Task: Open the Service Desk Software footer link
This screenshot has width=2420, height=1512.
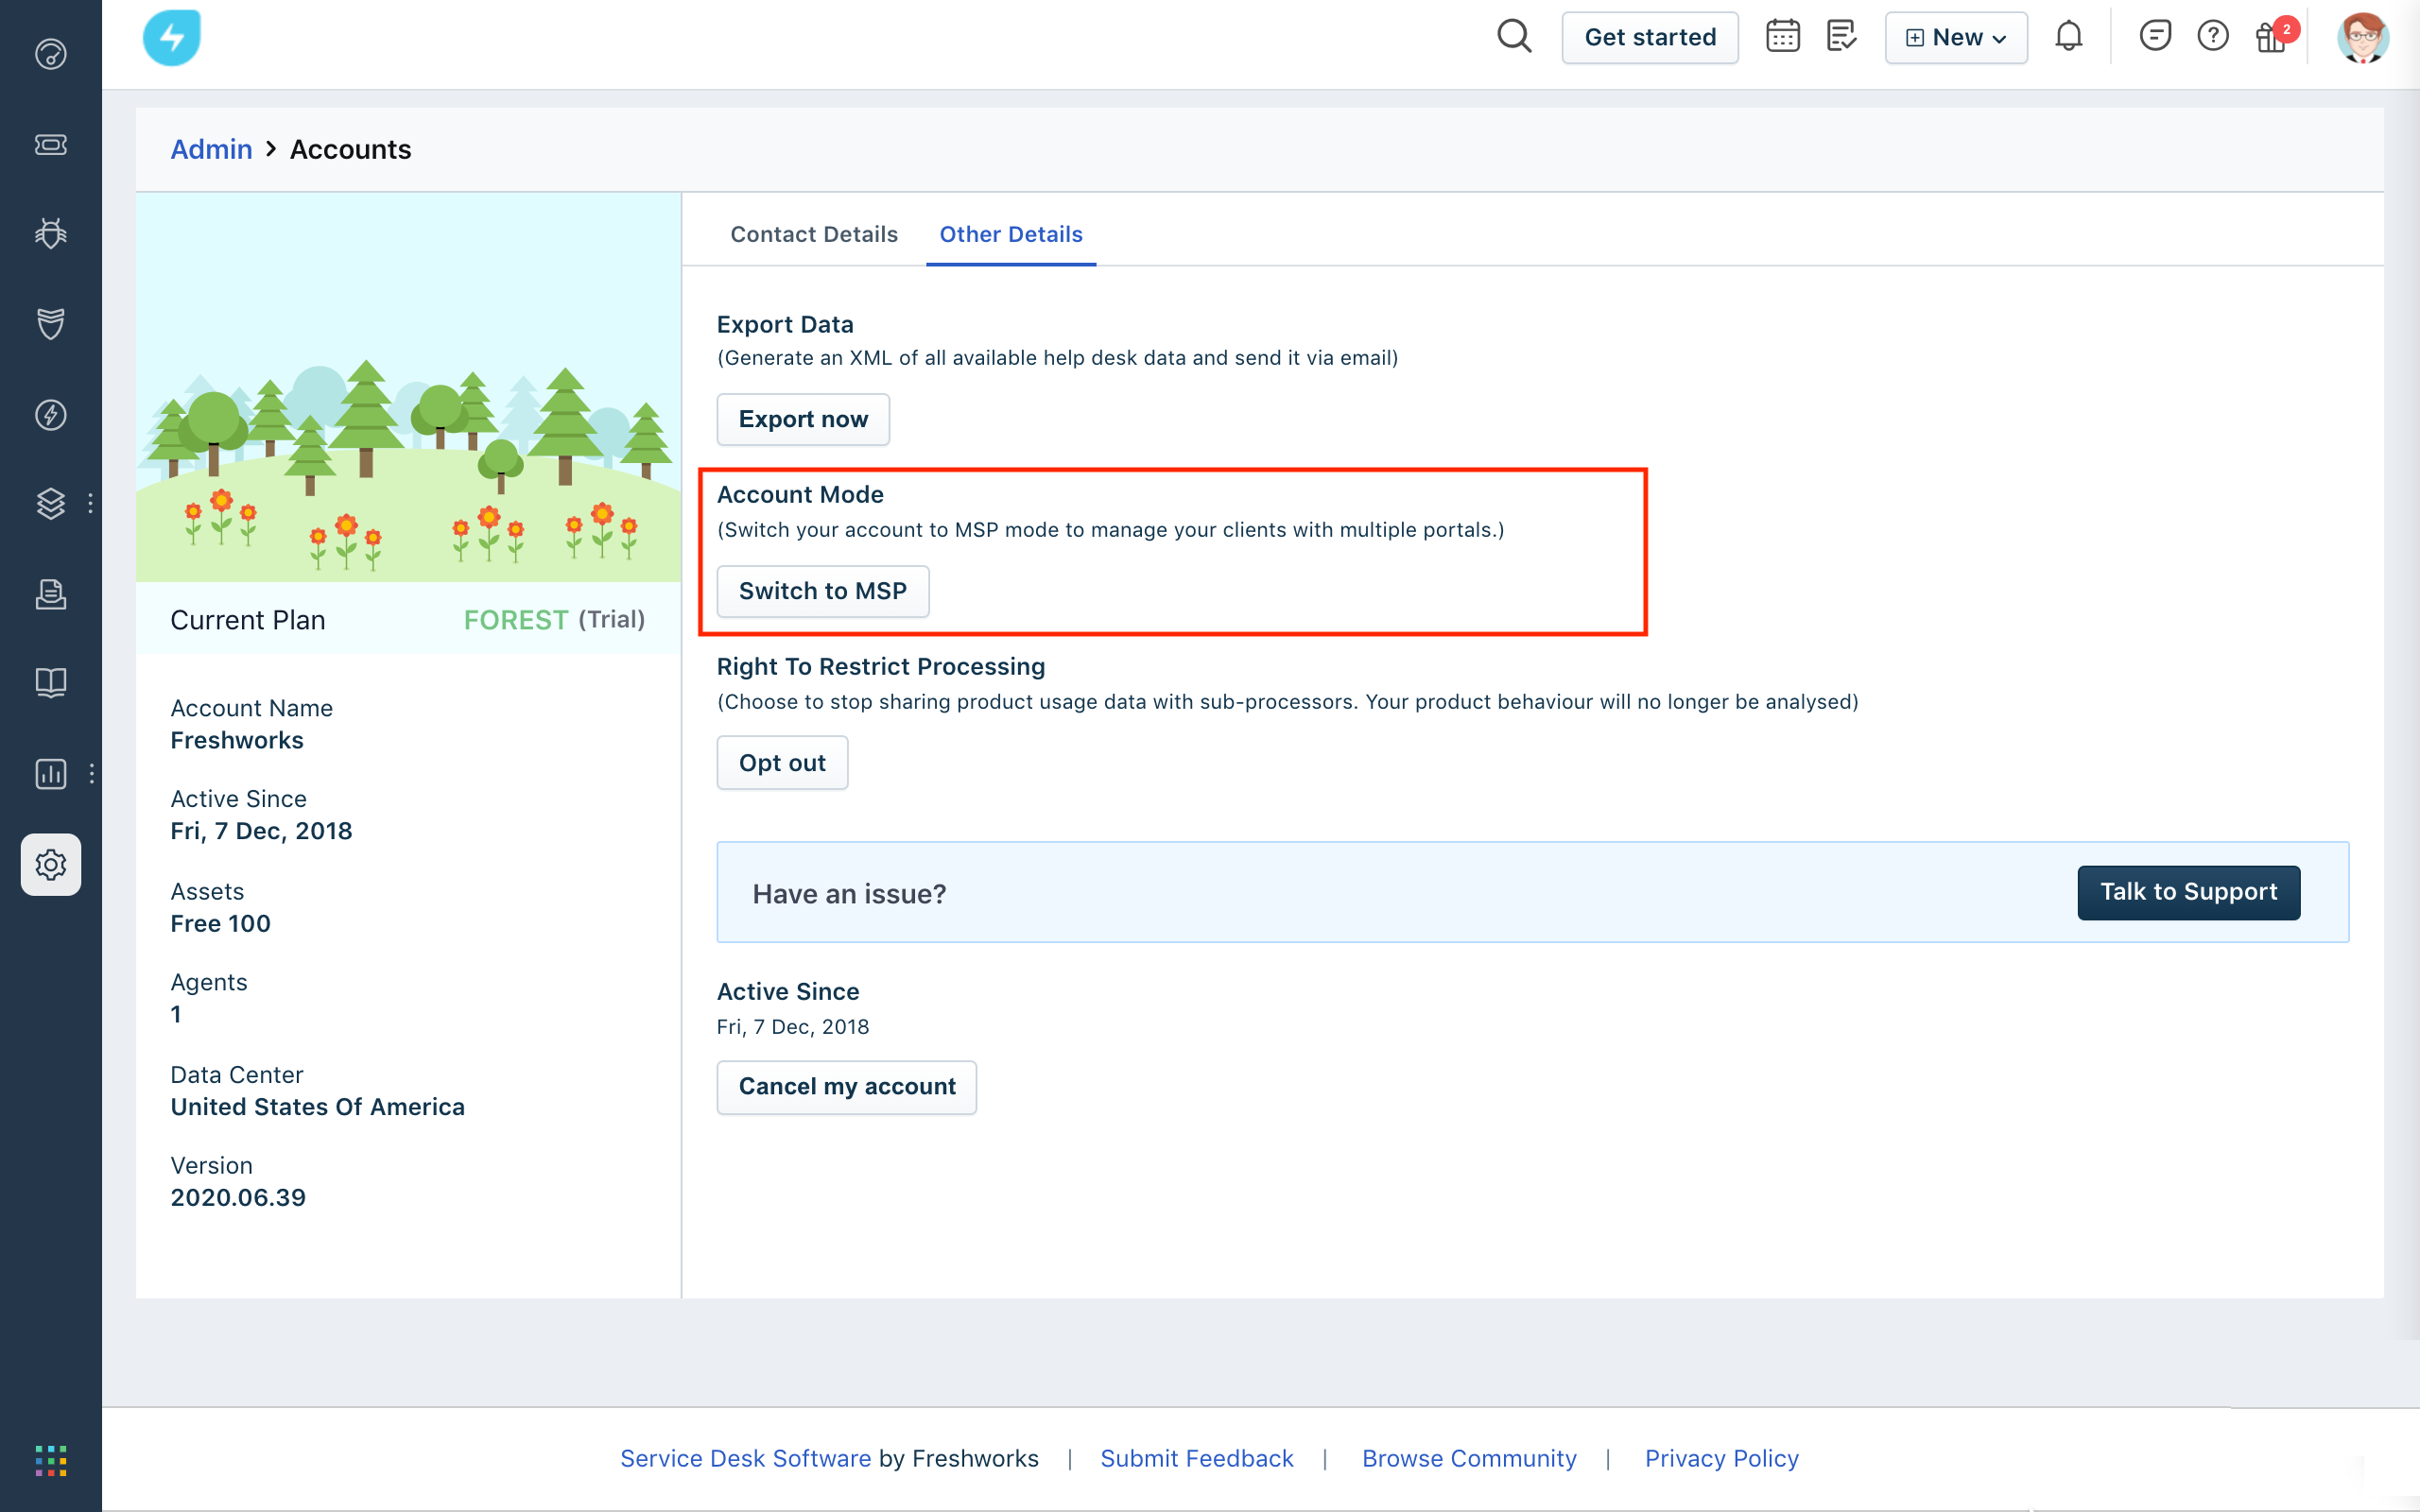Action: point(746,1458)
